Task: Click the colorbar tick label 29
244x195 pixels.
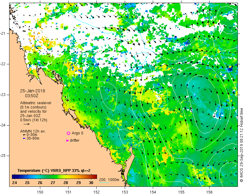Action: (78, 183)
